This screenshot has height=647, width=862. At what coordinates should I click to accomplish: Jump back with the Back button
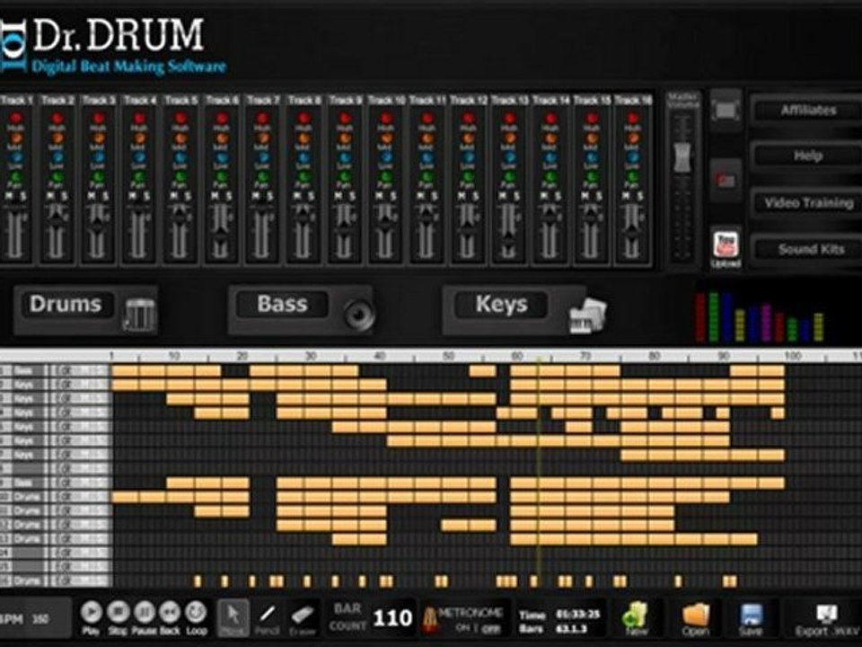(x=170, y=612)
